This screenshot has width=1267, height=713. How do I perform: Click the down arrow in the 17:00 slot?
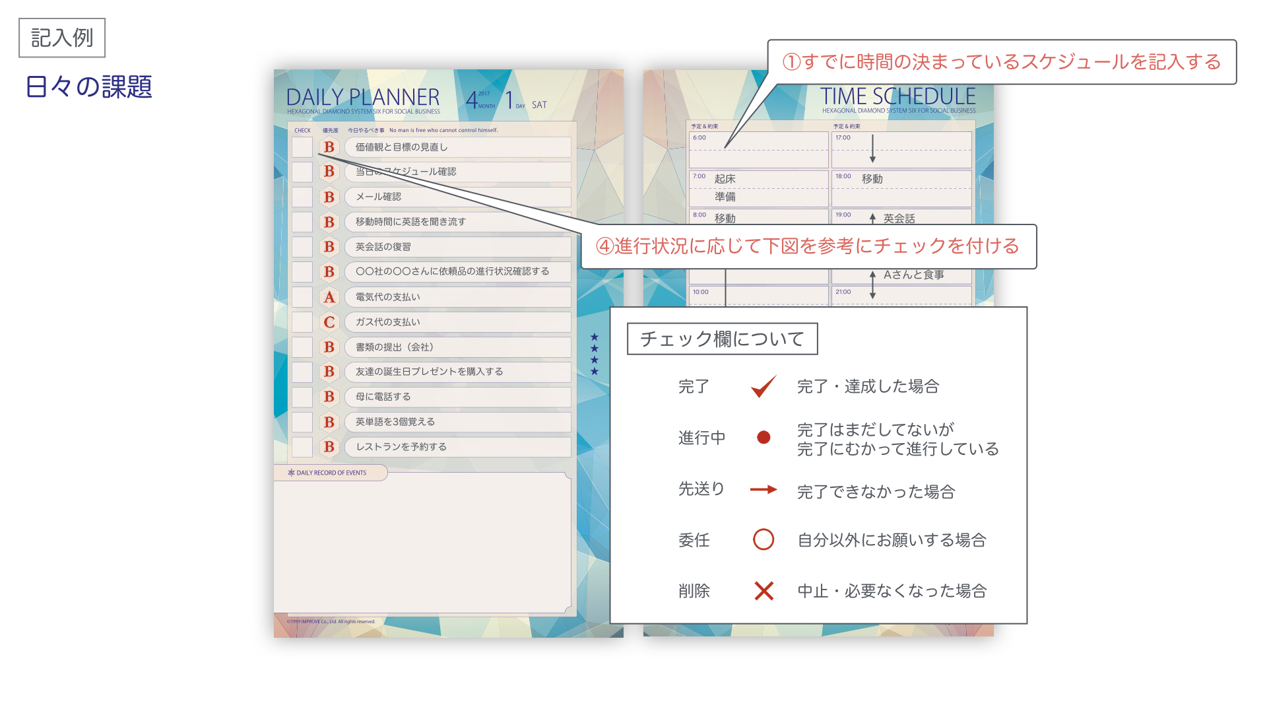[x=872, y=149]
